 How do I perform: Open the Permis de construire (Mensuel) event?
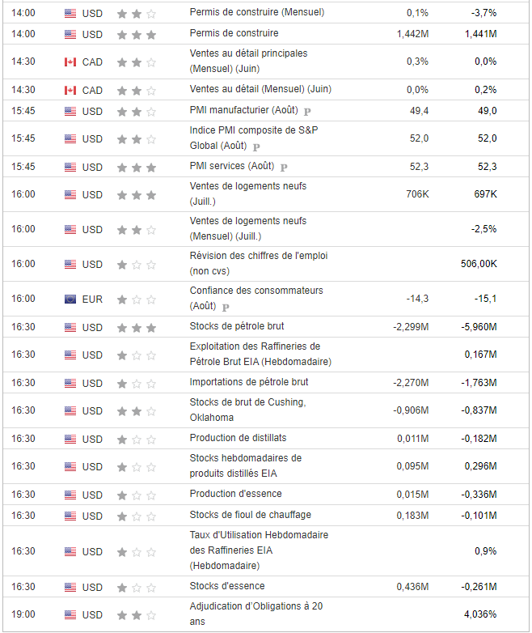[x=256, y=13]
